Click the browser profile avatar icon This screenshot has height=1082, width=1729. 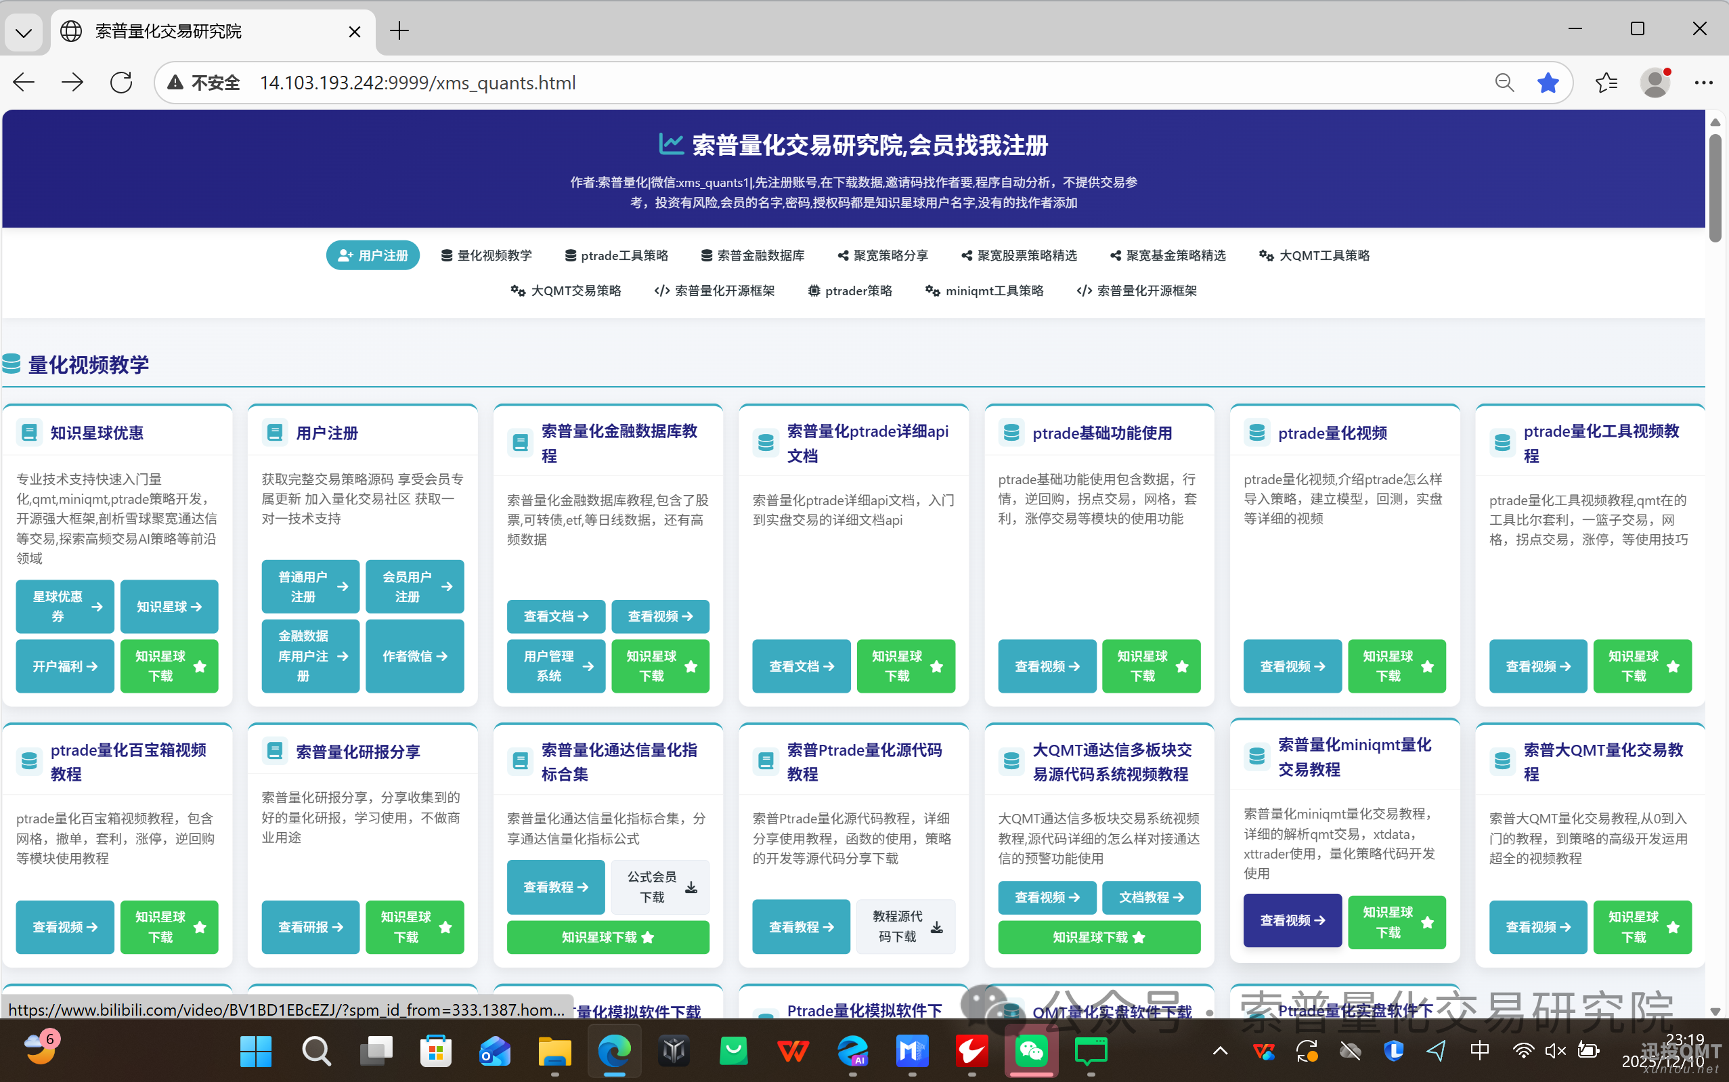[x=1655, y=83]
